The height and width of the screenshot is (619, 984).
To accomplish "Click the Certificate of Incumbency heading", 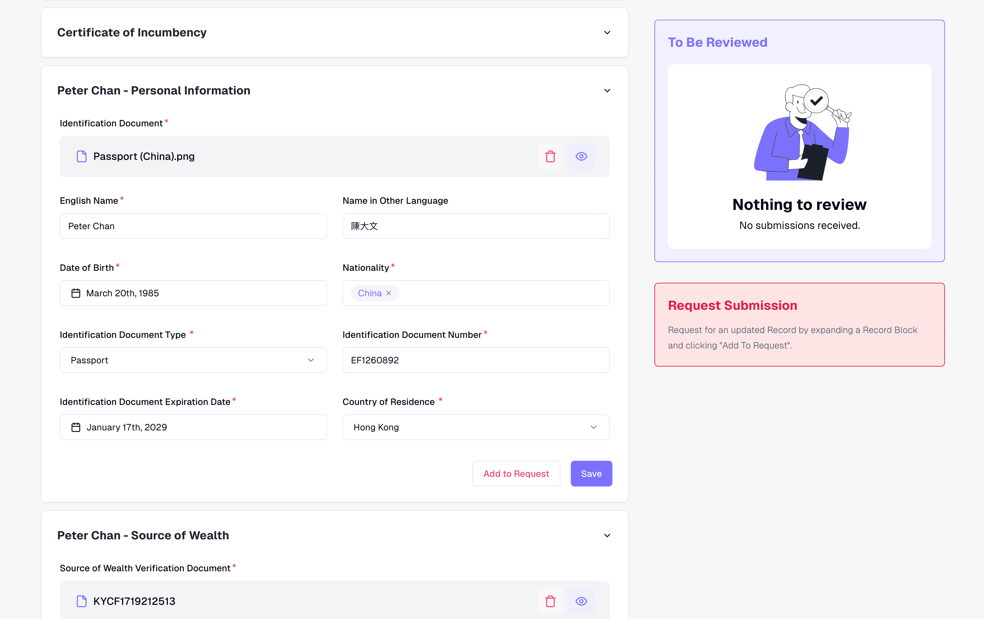I will click(x=132, y=33).
